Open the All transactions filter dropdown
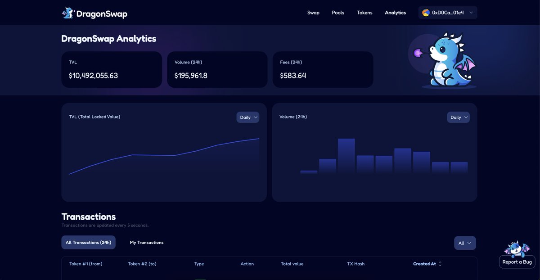This screenshot has height=280, width=540. coord(465,243)
